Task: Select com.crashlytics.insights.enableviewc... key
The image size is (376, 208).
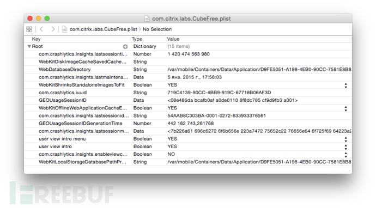Action: (83, 154)
